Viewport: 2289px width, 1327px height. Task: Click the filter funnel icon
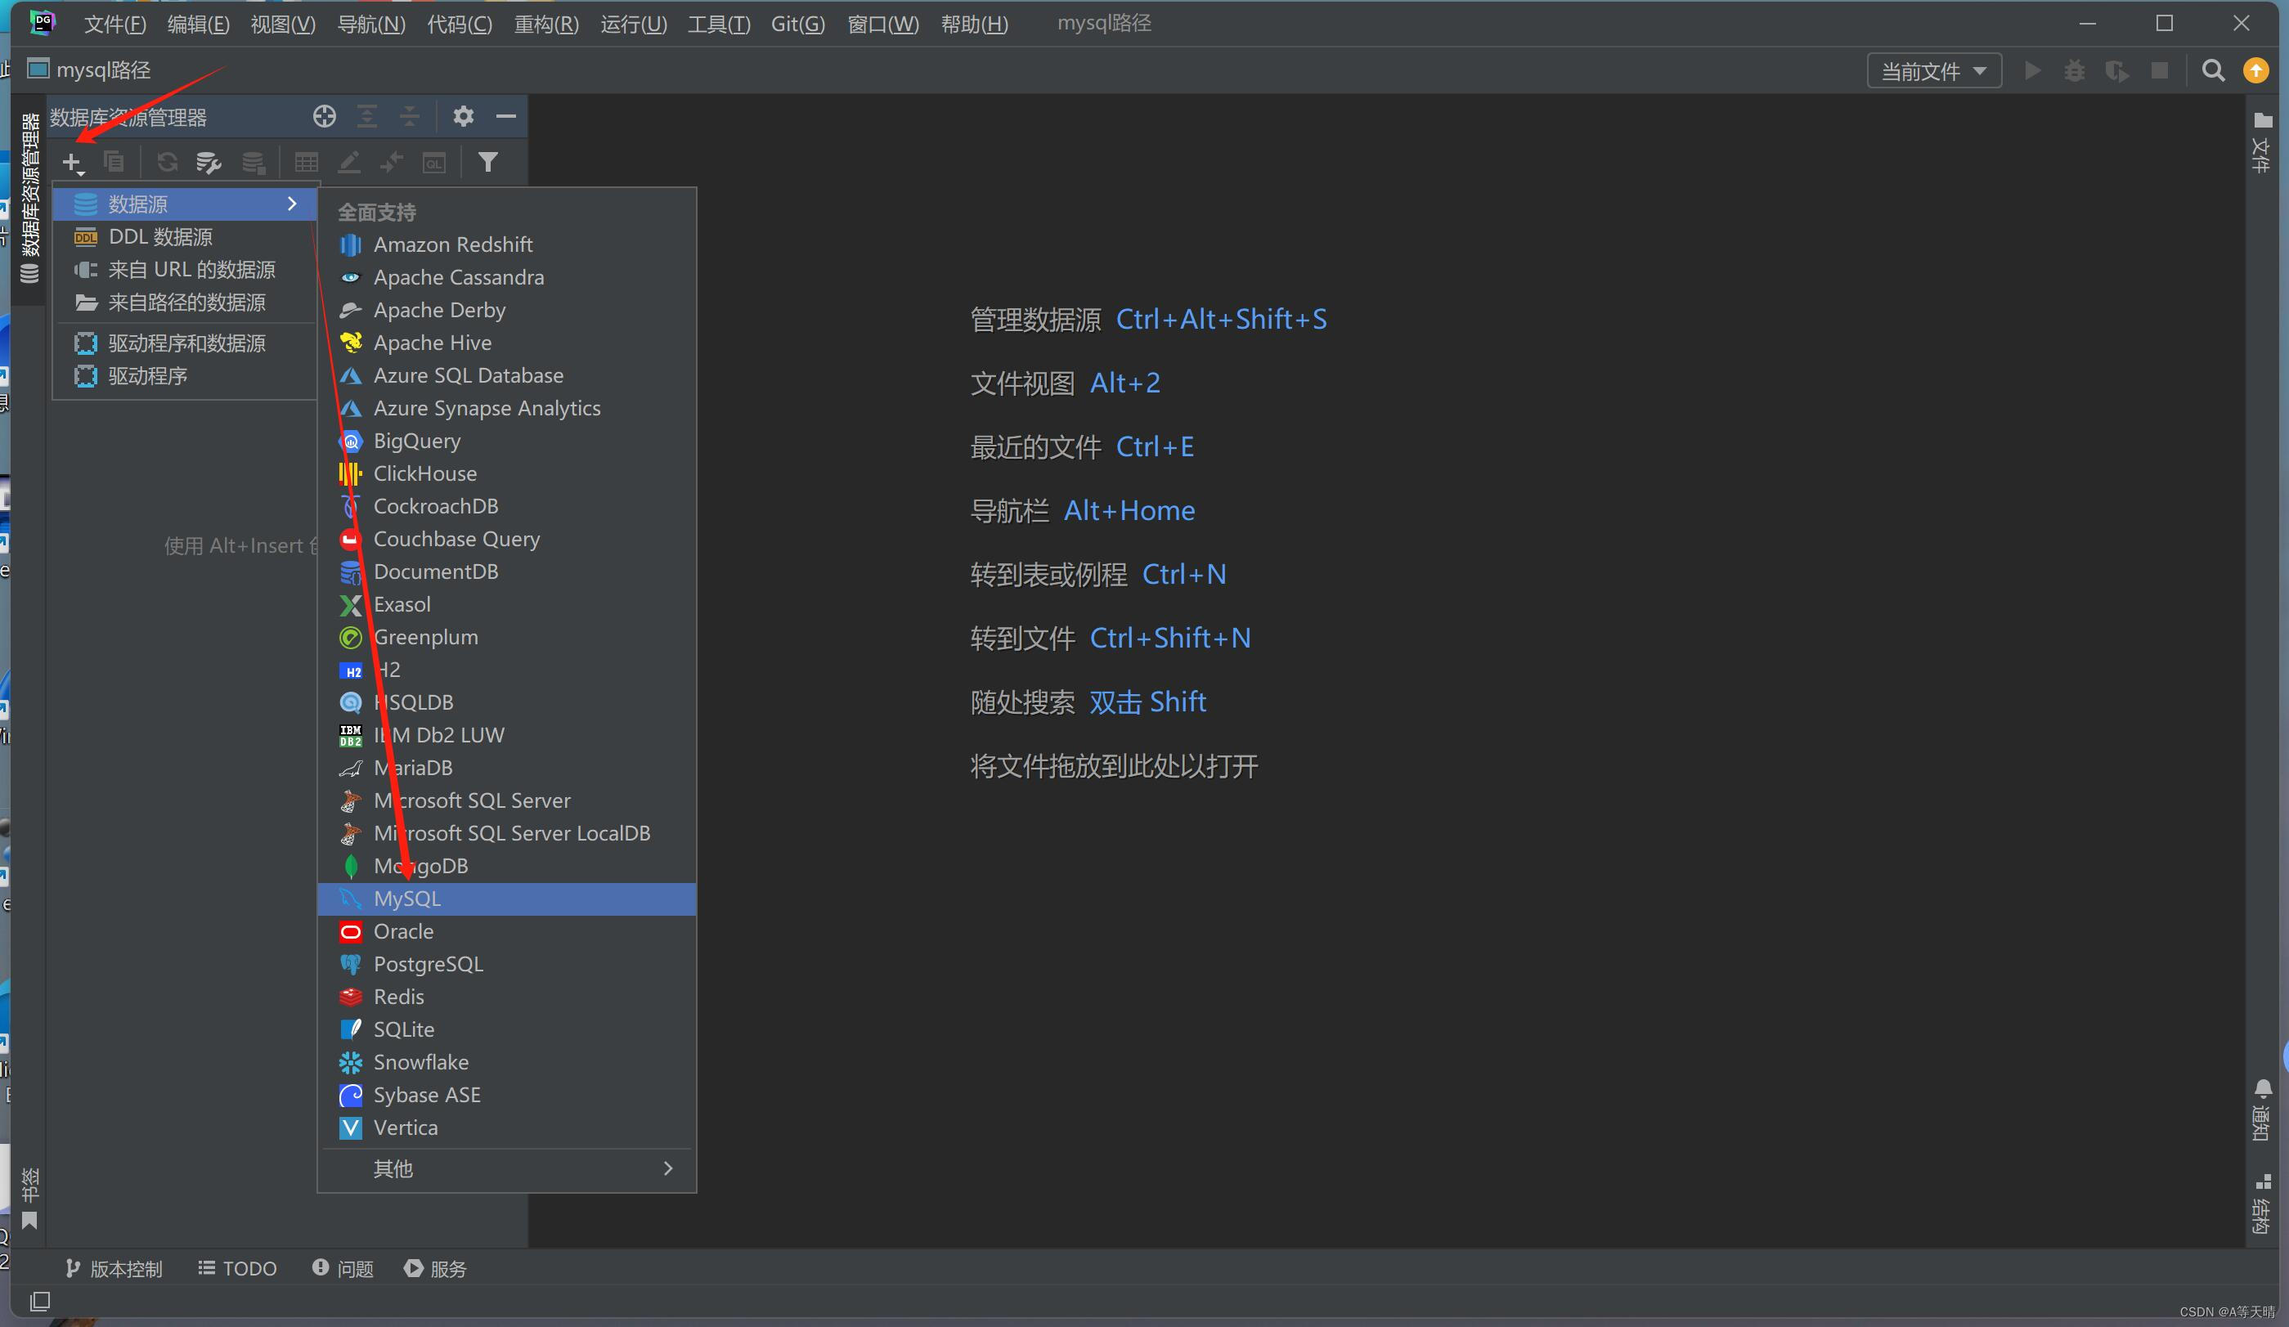pos(487,163)
